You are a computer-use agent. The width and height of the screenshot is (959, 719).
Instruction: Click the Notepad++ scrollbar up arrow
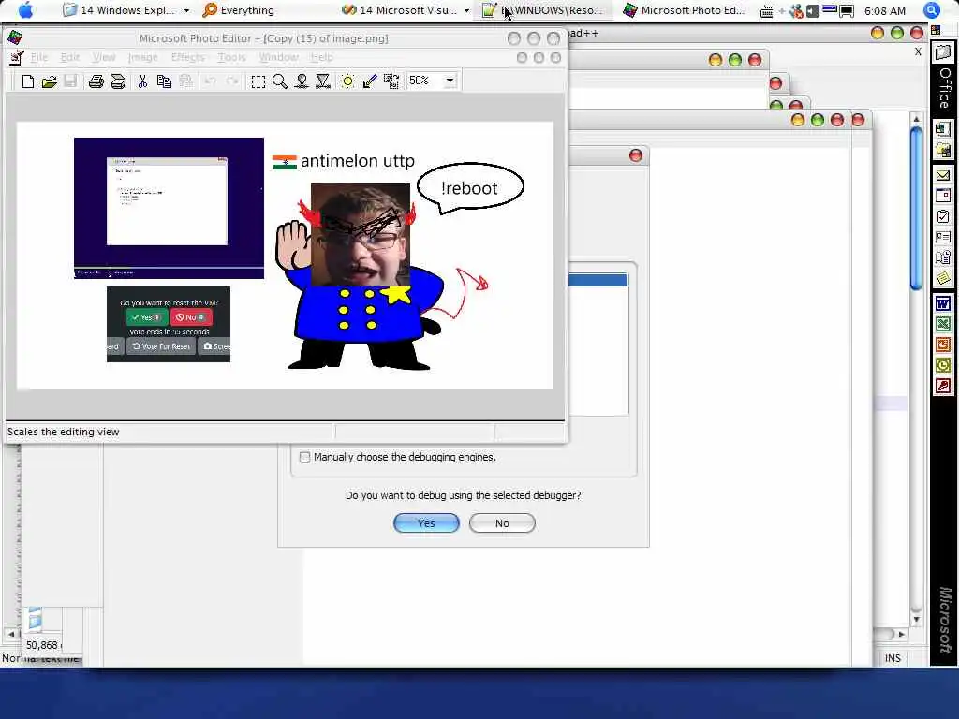click(x=916, y=119)
